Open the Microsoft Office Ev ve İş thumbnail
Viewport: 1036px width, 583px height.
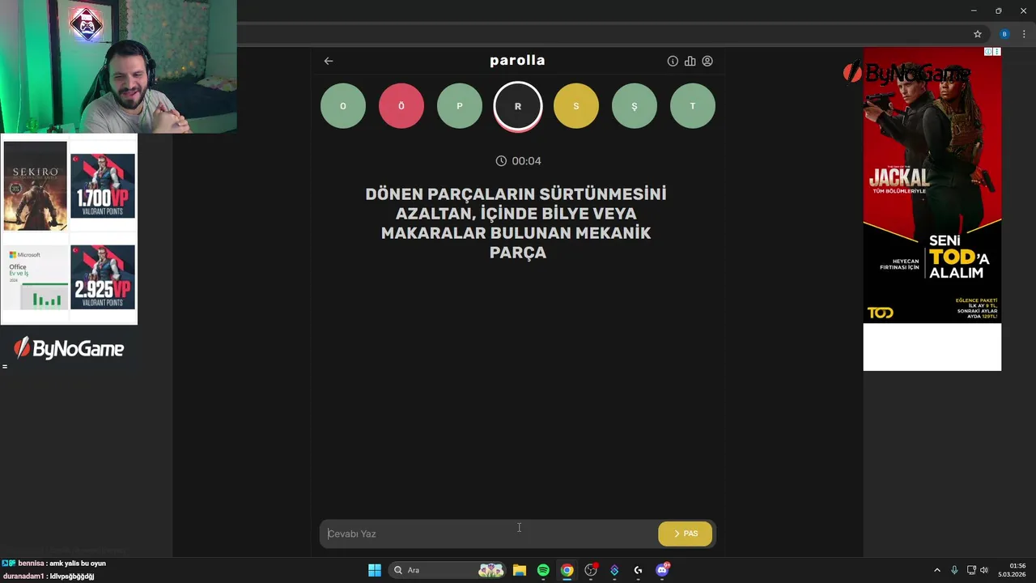click(36, 278)
